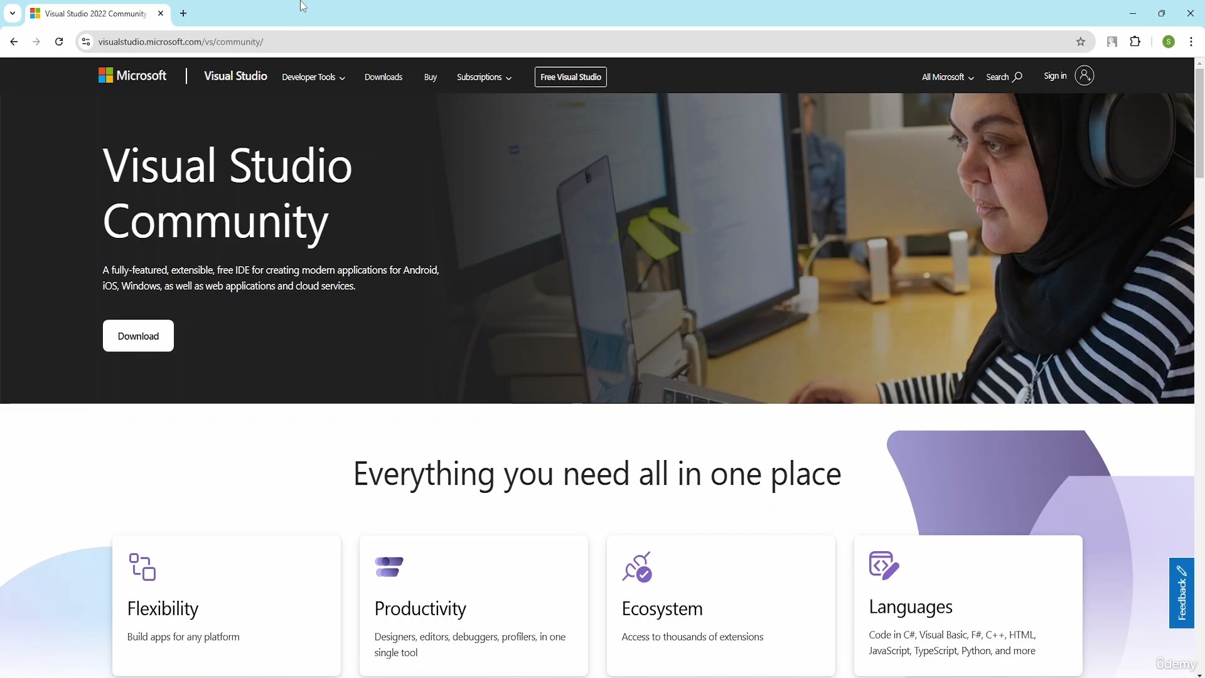Minimize the Chrome window
Image resolution: width=1205 pixels, height=678 pixels.
pyautogui.click(x=1133, y=13)
